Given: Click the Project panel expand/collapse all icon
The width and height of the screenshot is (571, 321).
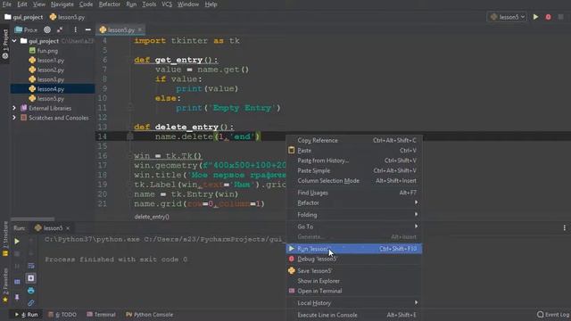Looking at the screenshot, I should 60,29.
